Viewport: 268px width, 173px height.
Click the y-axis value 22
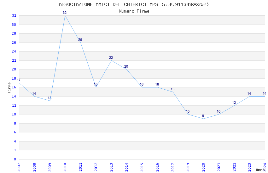[x=14, y=60]
